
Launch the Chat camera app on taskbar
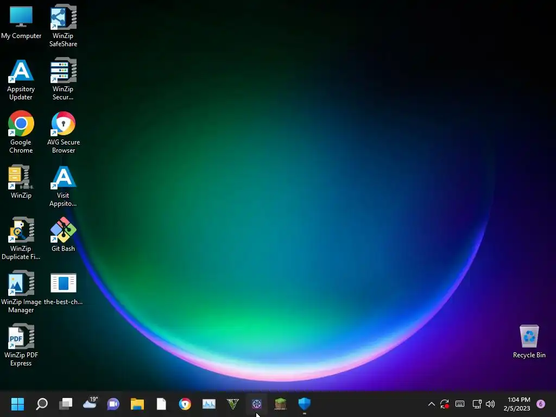pyautogui.click(x=113, y=404)
